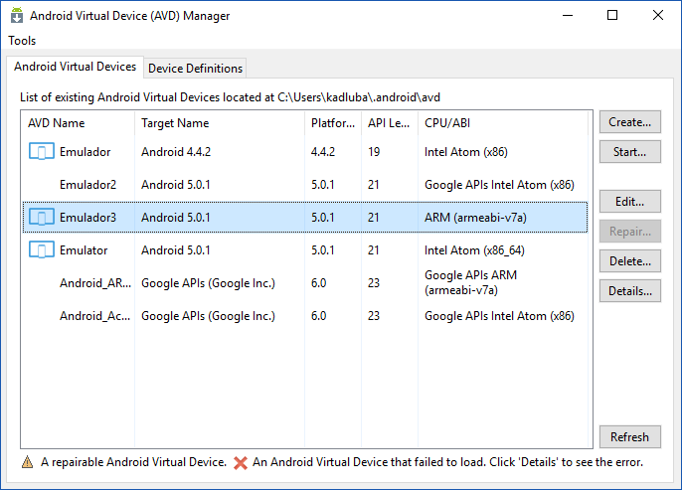
Task: Select the Emulador row name
Action: (85, 152)
